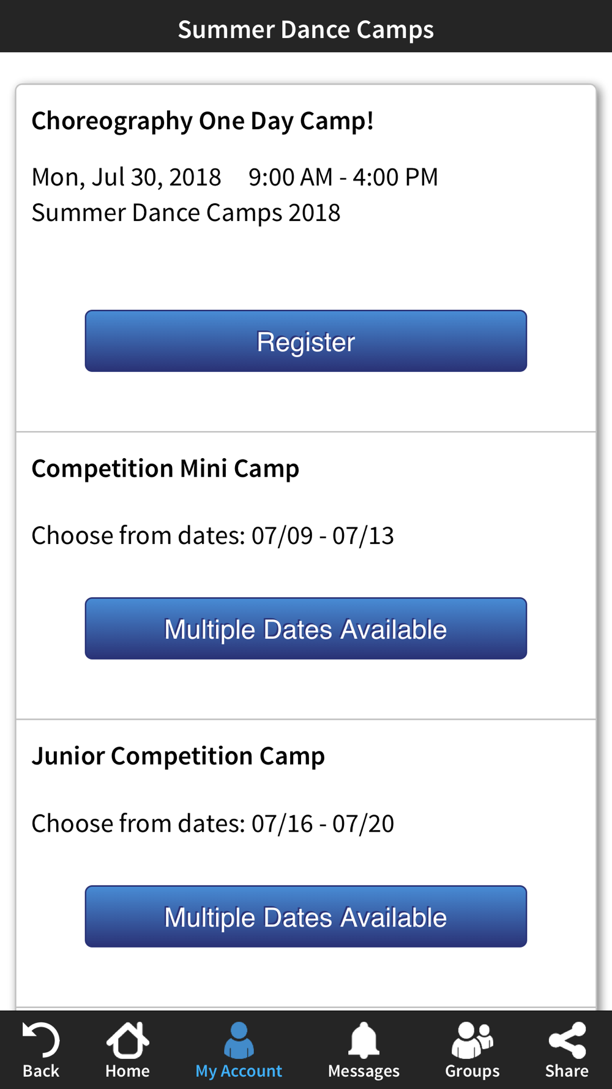Tap the Groups tab label
612x1089 pixels.
tap(472, 1071)
